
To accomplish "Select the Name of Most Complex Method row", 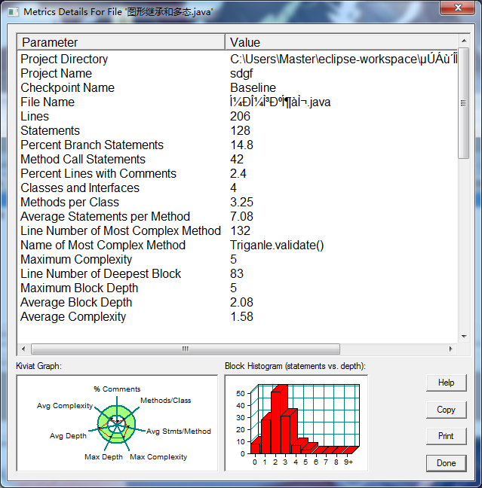I will [238, 246].
